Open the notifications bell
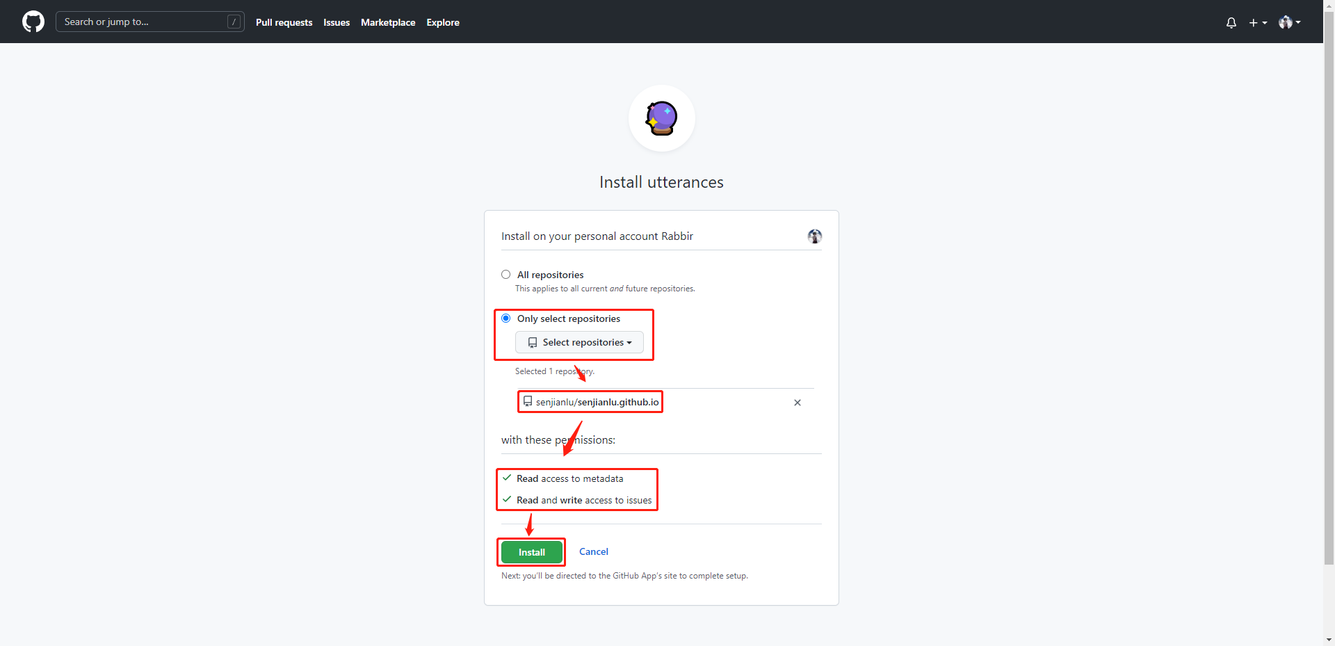Viewport: 1335px width, 646px height. (x=1231, y=22)
